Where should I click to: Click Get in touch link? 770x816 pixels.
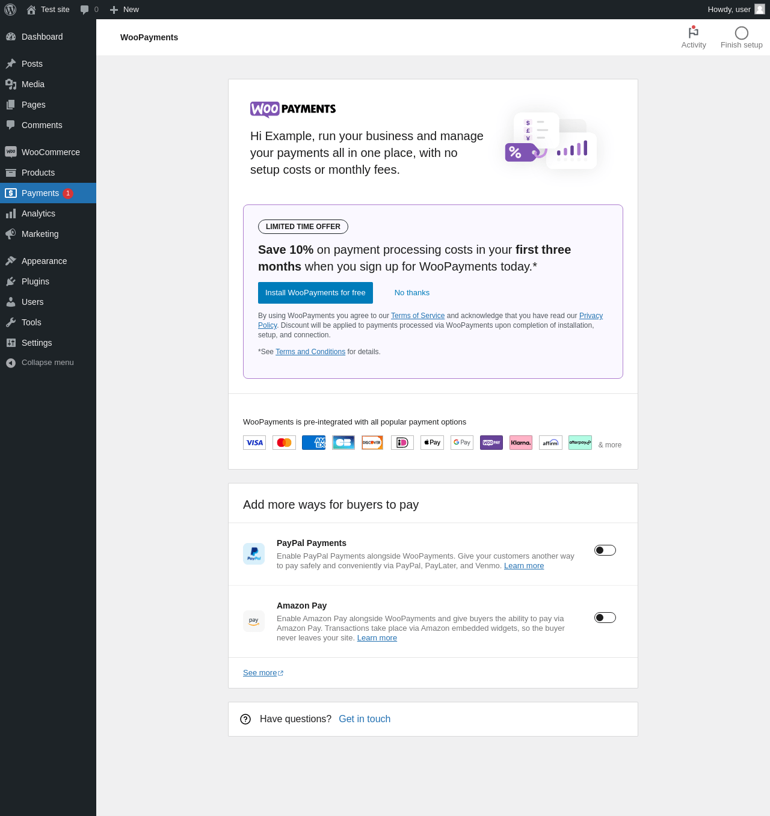pyautogui.click(x=365, y=719)
